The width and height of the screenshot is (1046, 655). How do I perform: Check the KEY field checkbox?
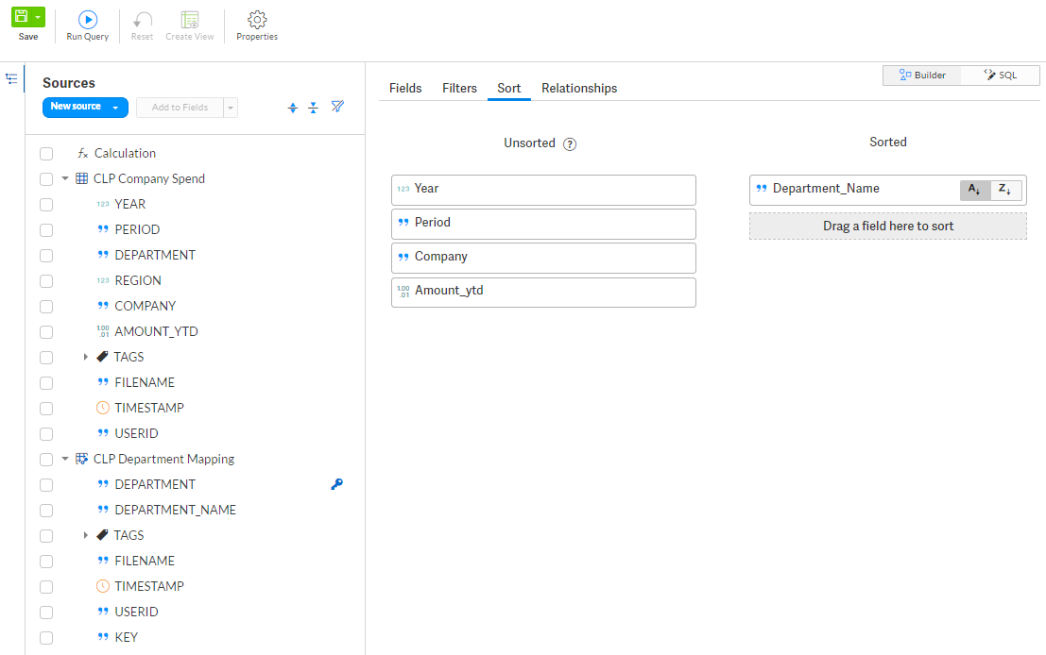pyautogui.click(x=46, y=638)
